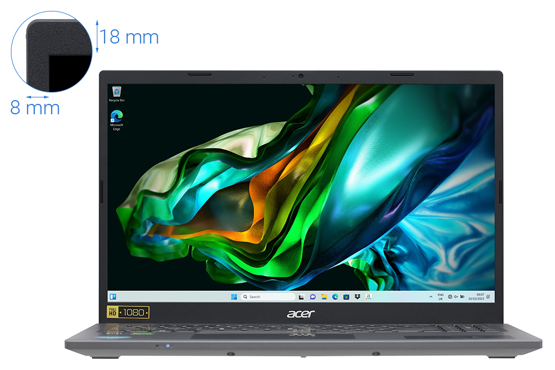The width and height of the screenshot is (555, 370).
Task: Click the taskbar Search box
Action: pos(268,297)
